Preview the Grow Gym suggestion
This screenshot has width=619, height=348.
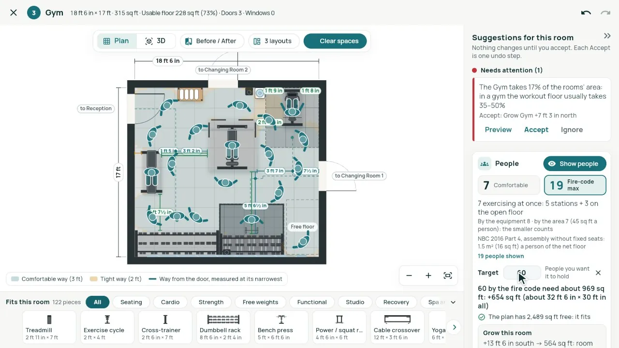(x=498, y=130)
